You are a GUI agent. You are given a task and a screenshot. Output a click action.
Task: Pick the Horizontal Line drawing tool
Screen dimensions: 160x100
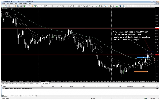click(x=55, y=6)
